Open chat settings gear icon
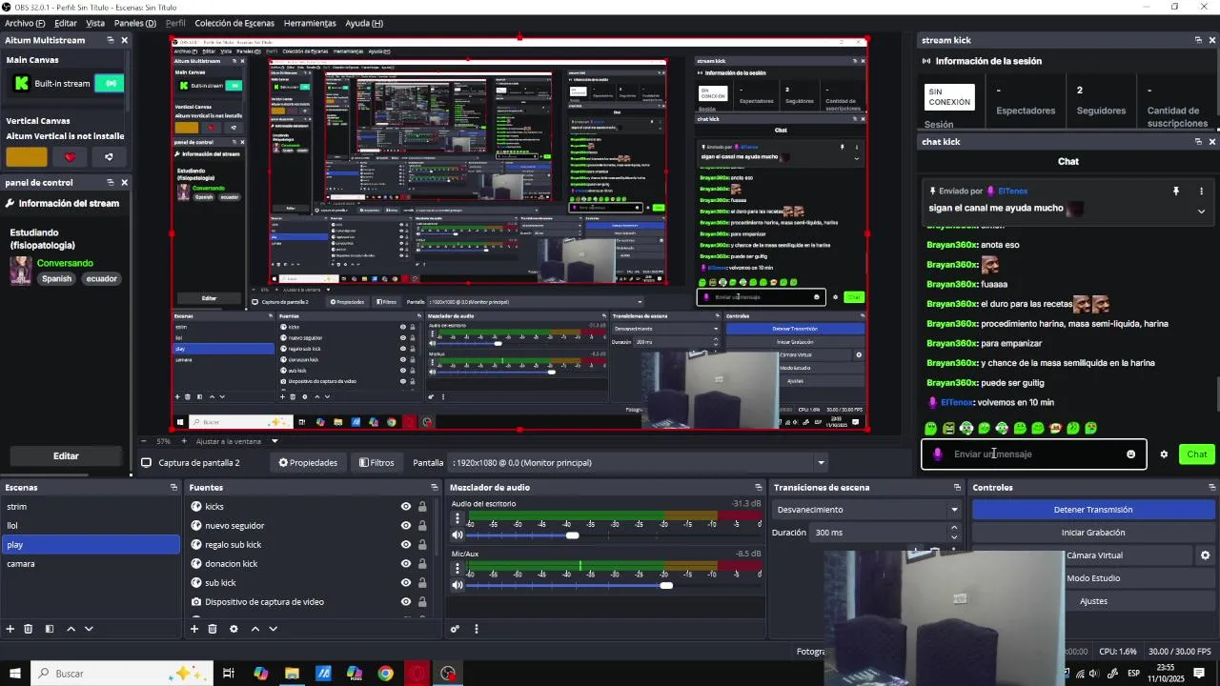The image size is (1220, 686). (x=1164, y=454)
